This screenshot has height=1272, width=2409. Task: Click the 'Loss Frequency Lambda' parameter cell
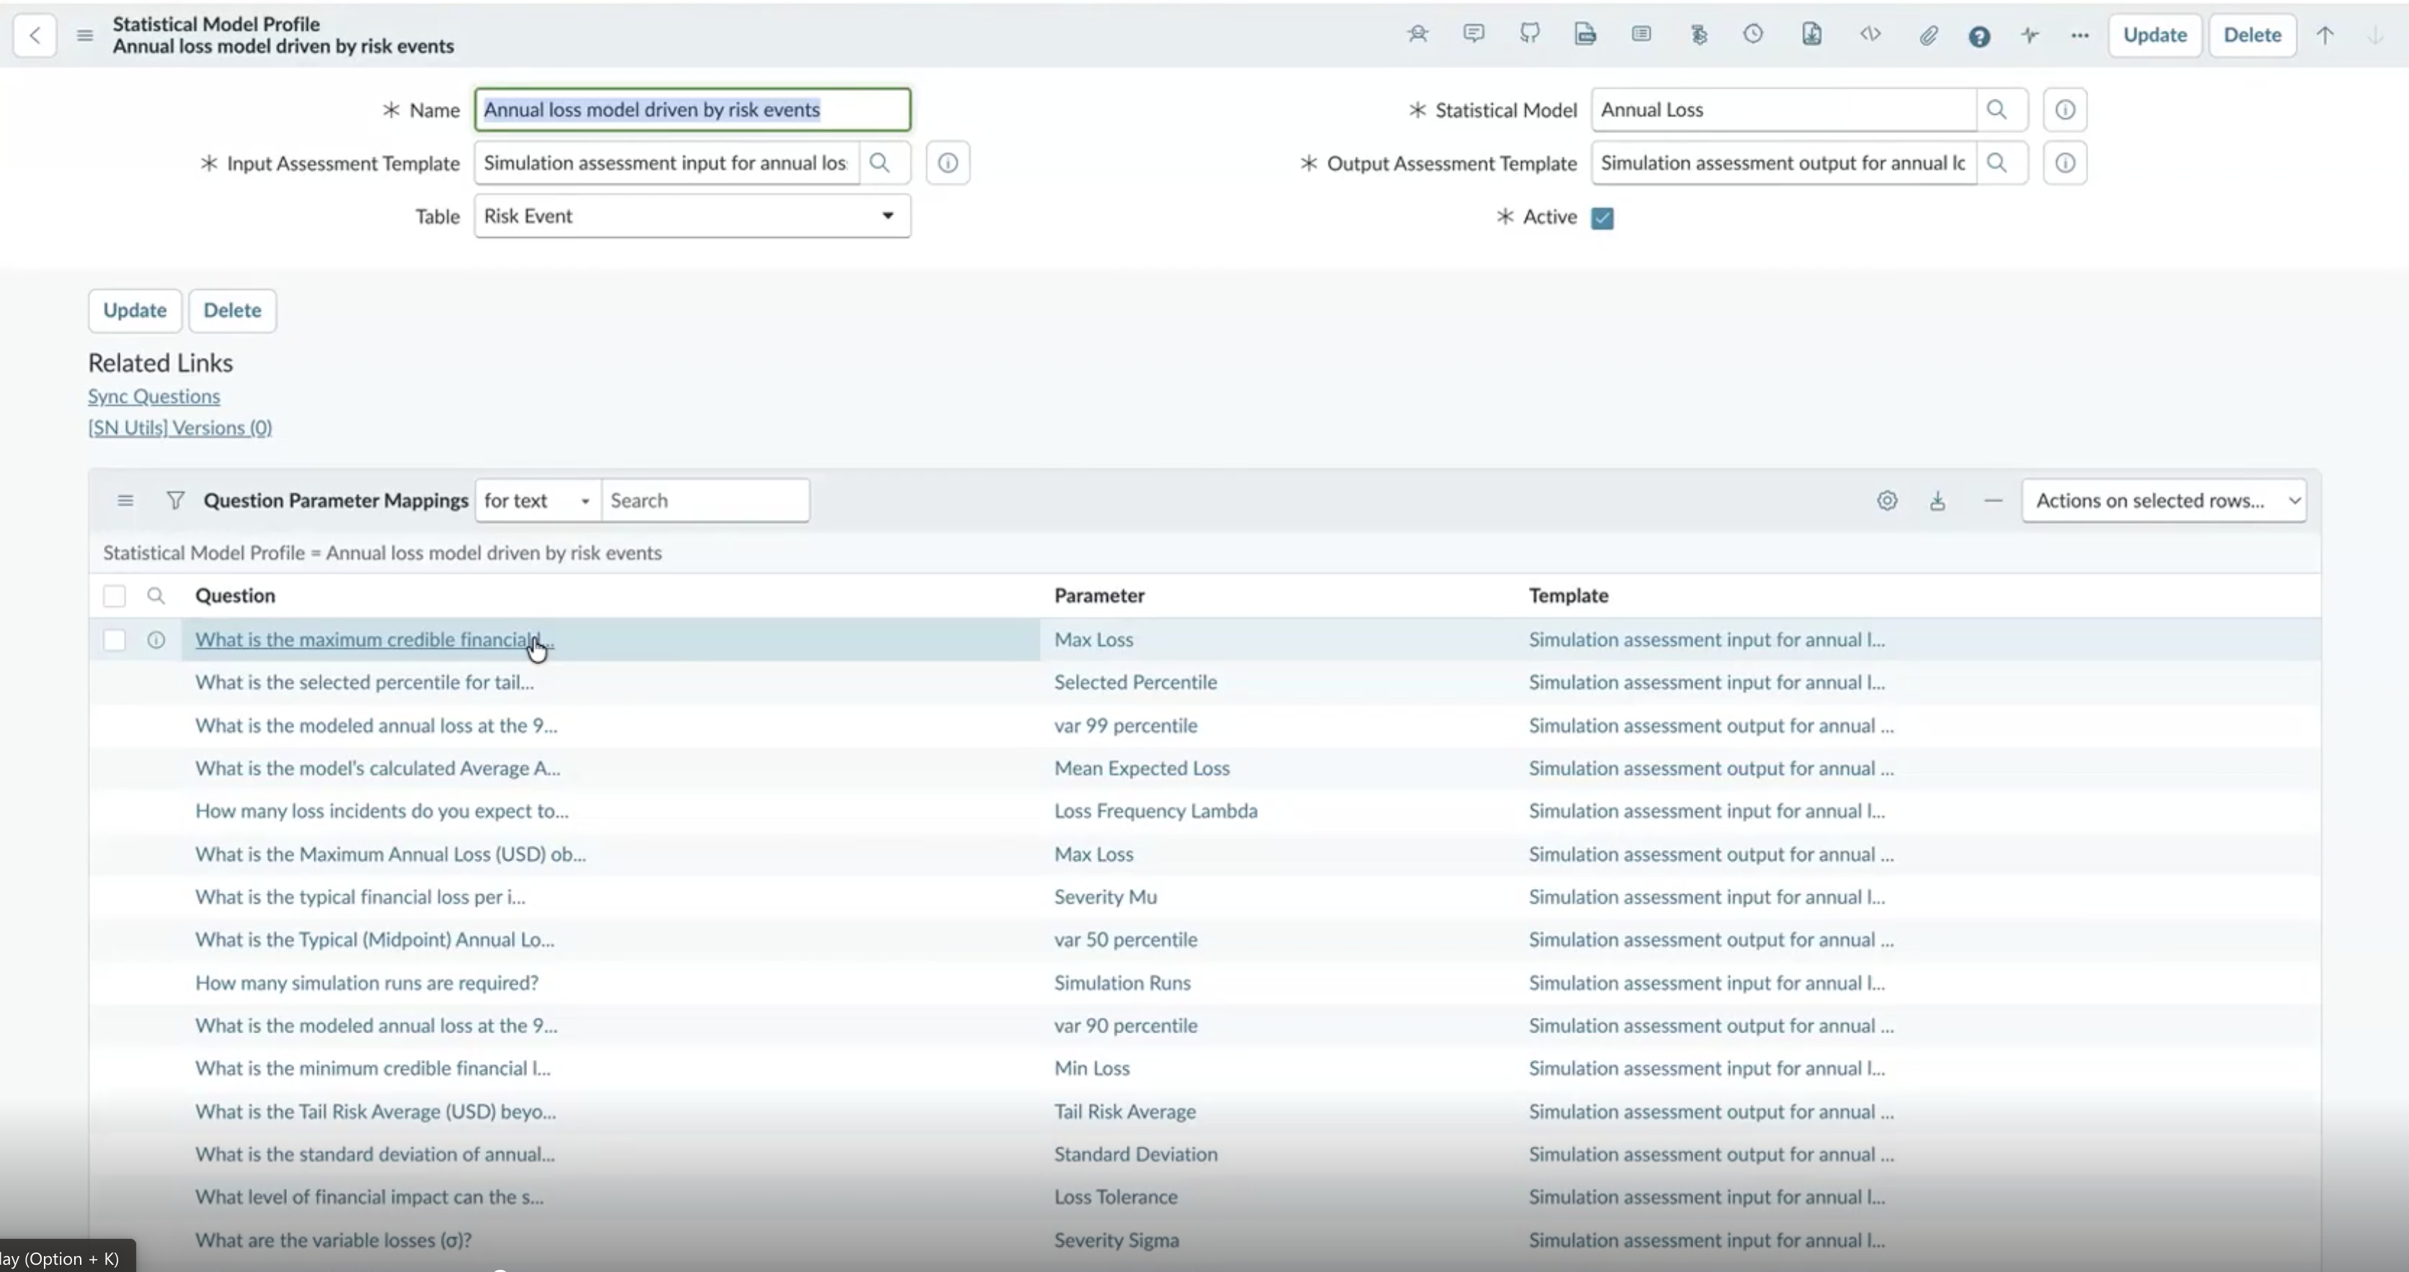pyautogui.click(x=1156, y=811)
